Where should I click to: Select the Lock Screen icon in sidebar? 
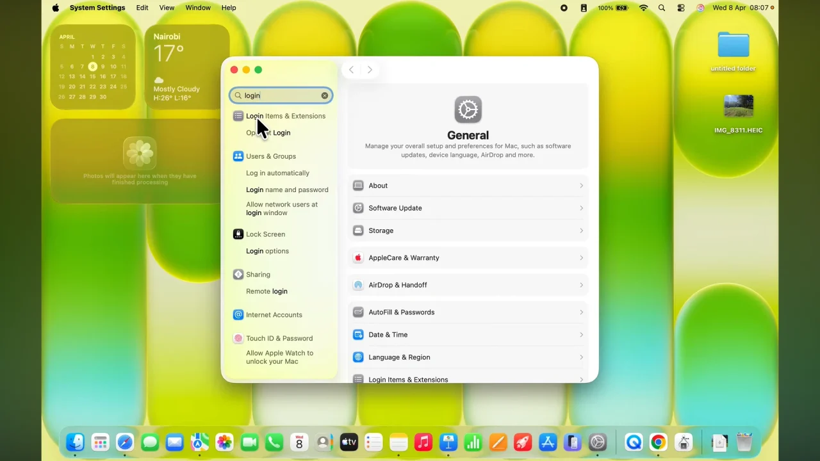238,234
